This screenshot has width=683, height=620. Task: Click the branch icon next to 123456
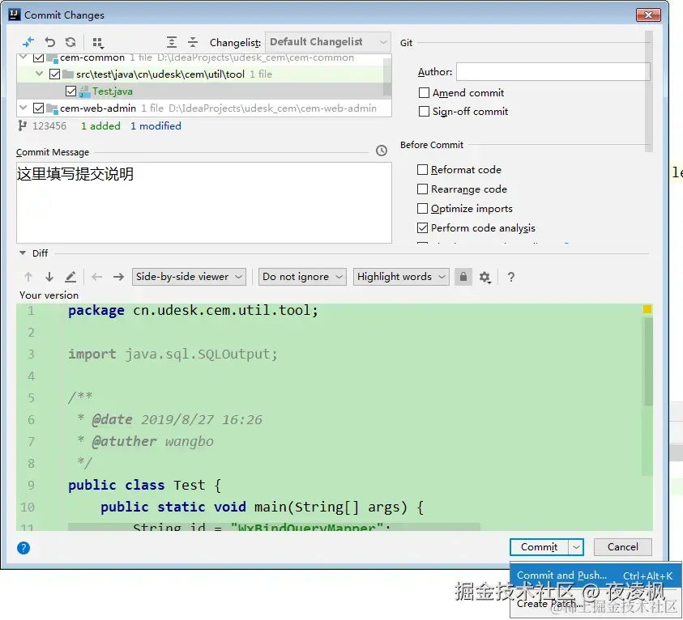coord(22,125)
